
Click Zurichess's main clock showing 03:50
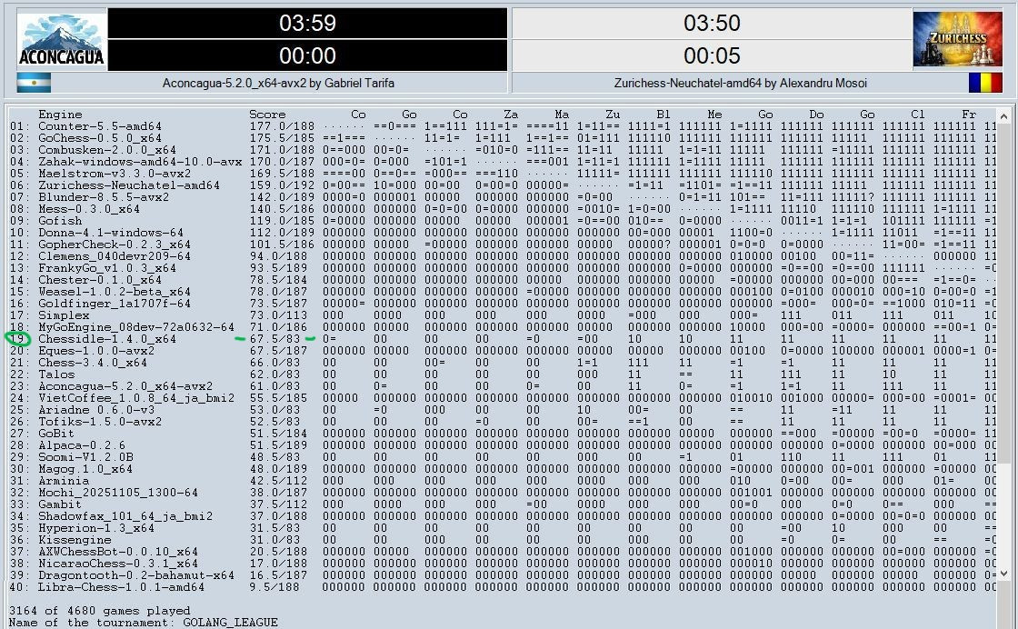pos(712,24)
